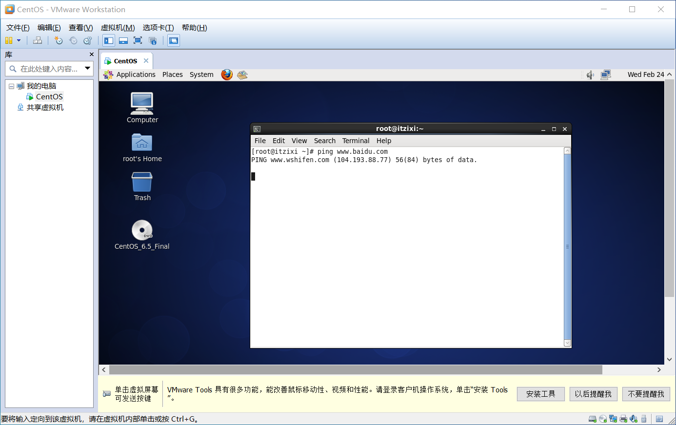Open the terminal Search menu
Image resolution: width=676 pixels, height=425 pixels.
(x=325, y=141)
